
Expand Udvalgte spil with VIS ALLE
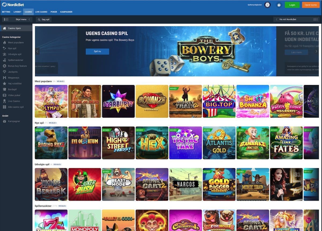point(56,164)
